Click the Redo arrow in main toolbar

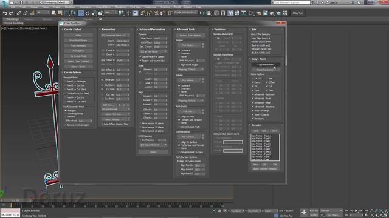11,13
